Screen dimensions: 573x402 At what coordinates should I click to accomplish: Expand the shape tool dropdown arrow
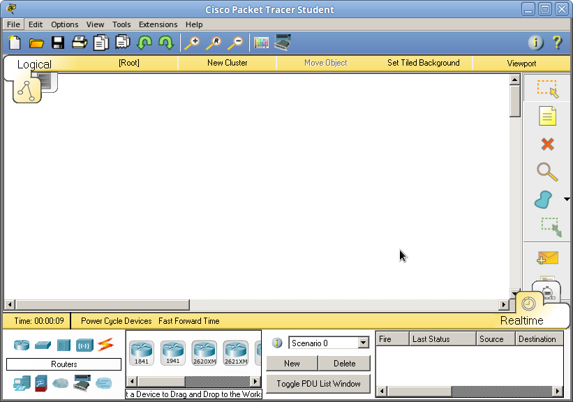point(567,199)
